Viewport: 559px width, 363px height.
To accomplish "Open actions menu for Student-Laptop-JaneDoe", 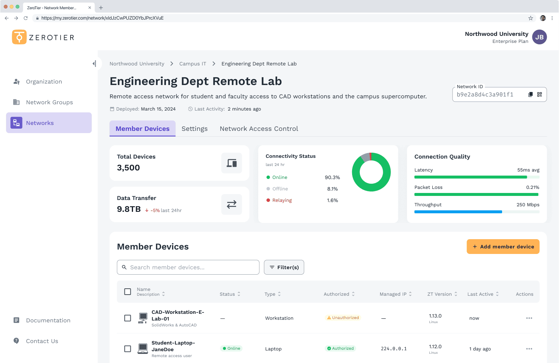I will click(x=529, y=349).
